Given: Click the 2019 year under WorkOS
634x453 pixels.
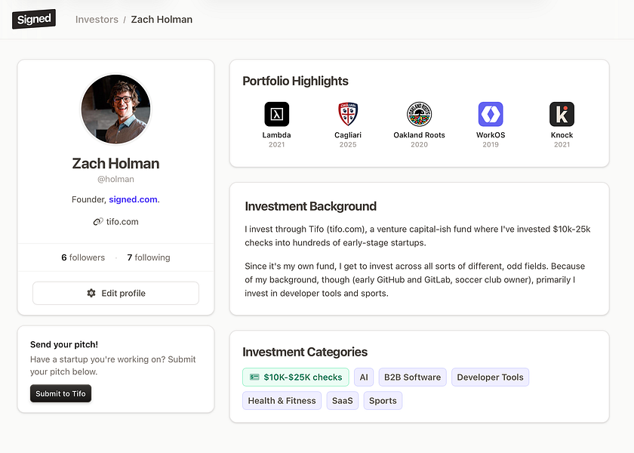Looking at the screenshot, I should pyautogui.click(x=491, y=145).
